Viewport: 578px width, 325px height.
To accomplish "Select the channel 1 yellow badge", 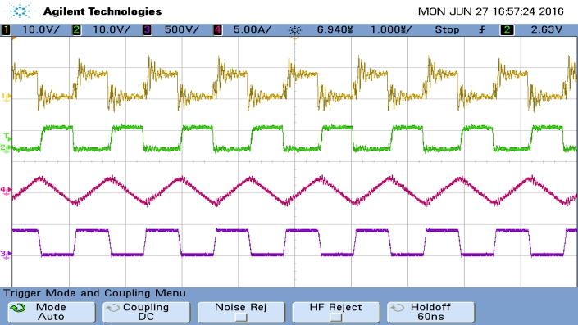I will (6, 29).
